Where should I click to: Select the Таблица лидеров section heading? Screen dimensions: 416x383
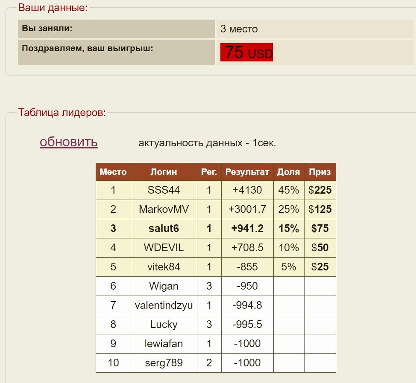(x=62, y=113)
